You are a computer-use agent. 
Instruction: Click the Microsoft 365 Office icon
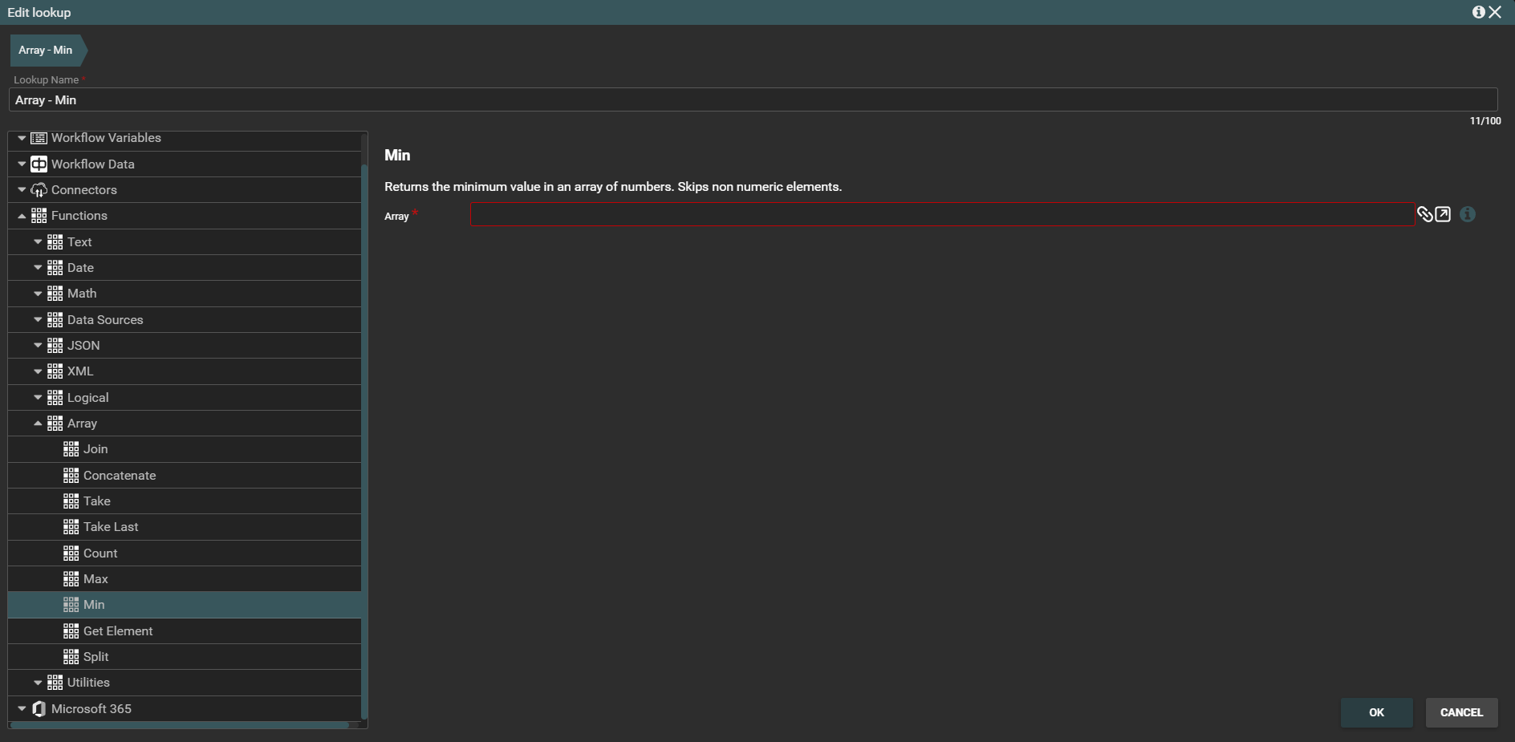[39, 709]
